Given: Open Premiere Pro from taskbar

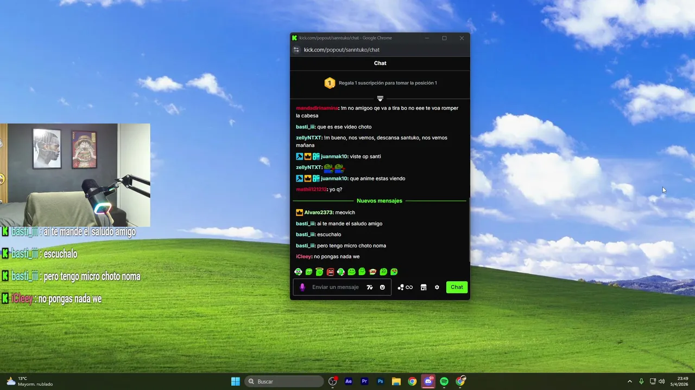Looking at the screenshot, I should pyautogui.click(x=364, y=381).
